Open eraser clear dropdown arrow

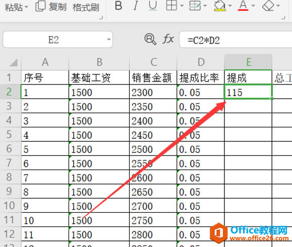point(278,6)
